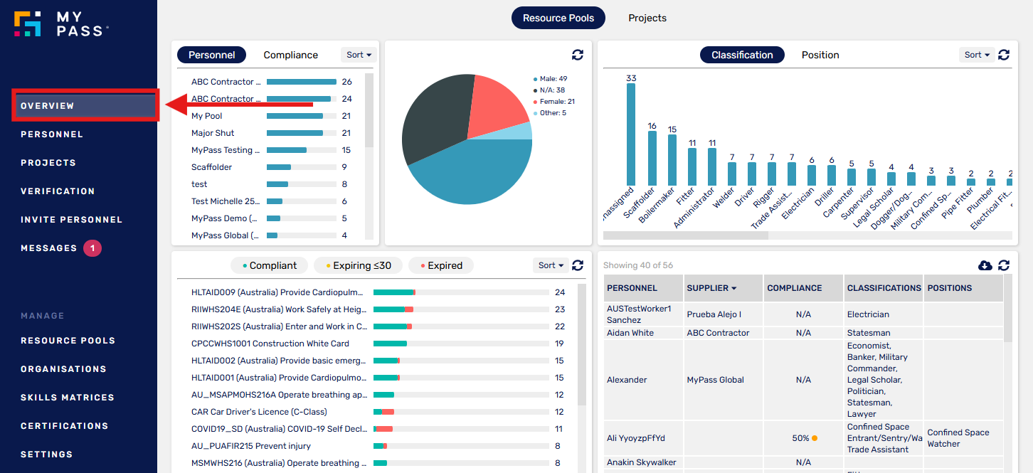Click the Unassigned bar showing 33
The image size is (1033, 473).
coord(631,134)
